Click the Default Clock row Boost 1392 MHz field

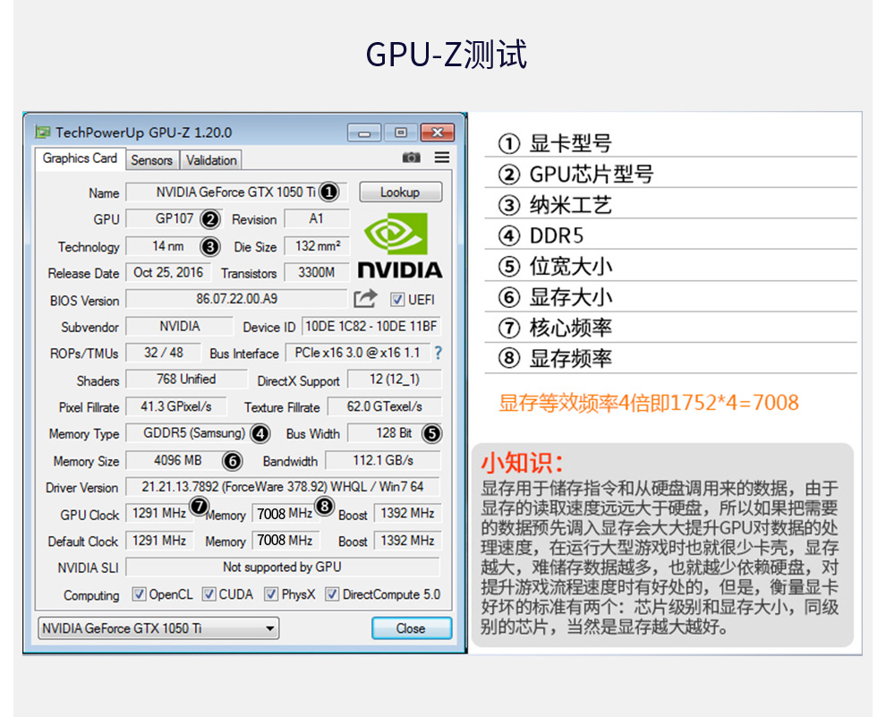[x=407, y=541]
